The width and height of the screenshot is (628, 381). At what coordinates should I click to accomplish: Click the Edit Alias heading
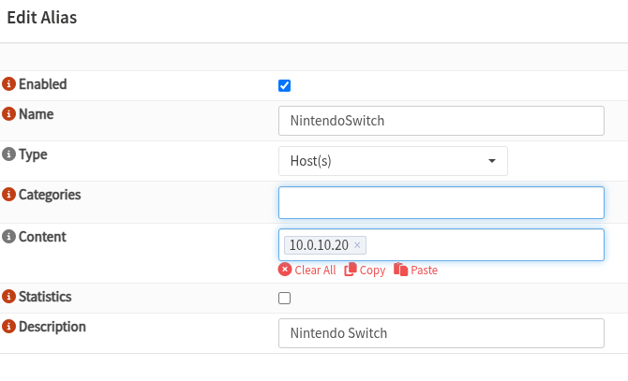click(42, 18)
